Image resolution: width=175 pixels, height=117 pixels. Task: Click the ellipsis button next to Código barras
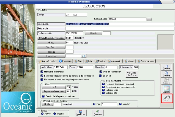click(x=149, y=19)
